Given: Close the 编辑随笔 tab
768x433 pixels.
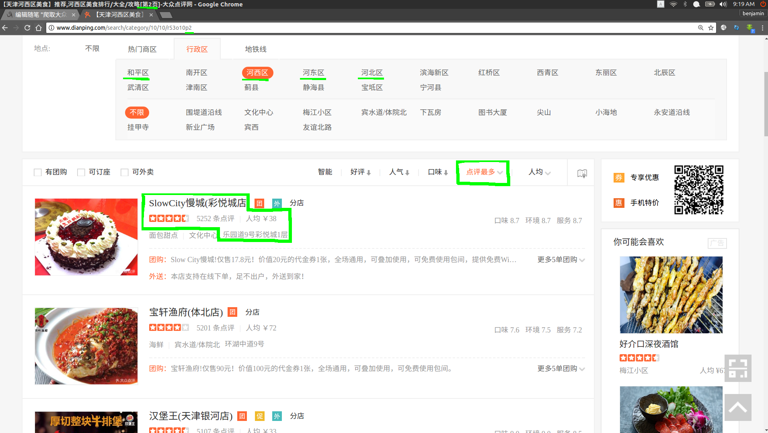Looking at the screenshot, I should pos(73,15).
